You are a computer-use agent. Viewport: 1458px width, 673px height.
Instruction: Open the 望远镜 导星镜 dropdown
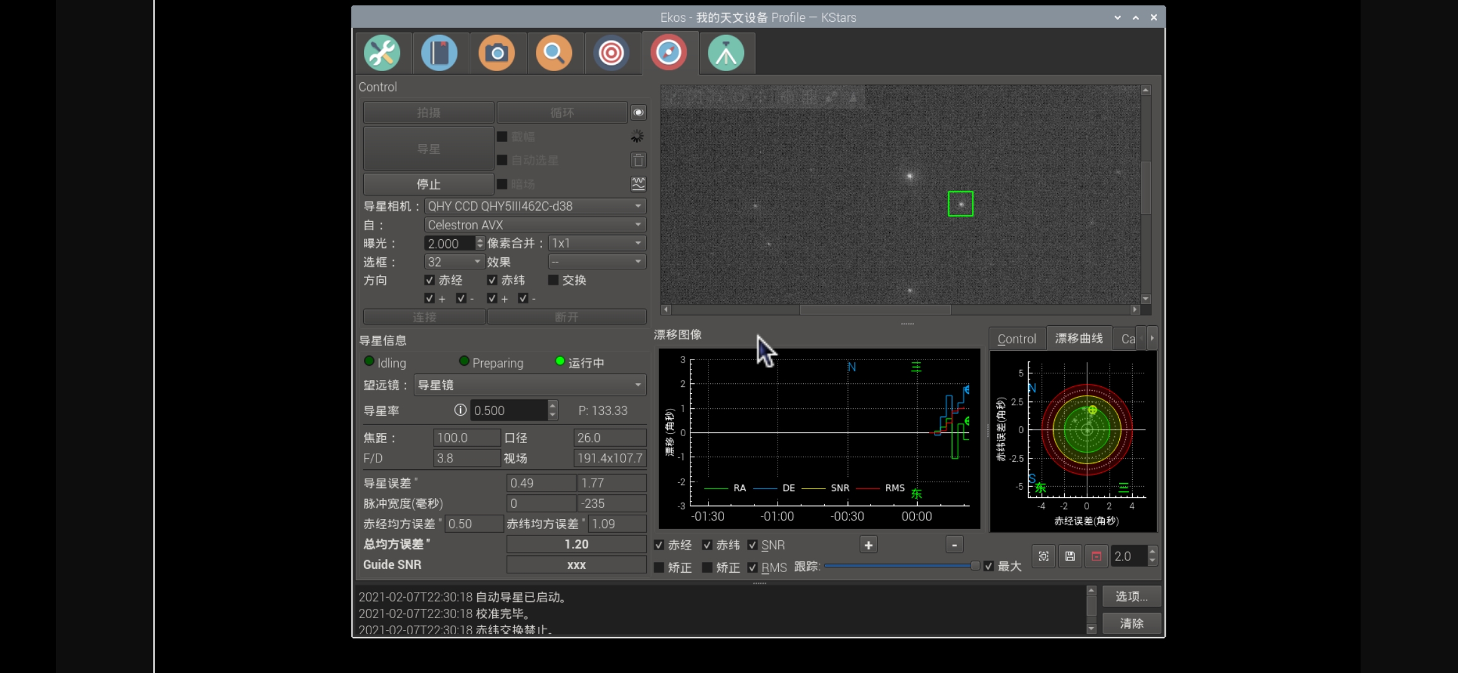pos(530,385)
